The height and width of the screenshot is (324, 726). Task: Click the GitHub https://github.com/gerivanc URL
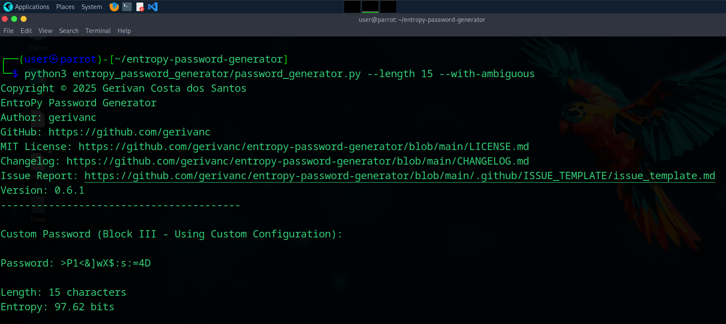pyautogui.click(x=130, y=132)
